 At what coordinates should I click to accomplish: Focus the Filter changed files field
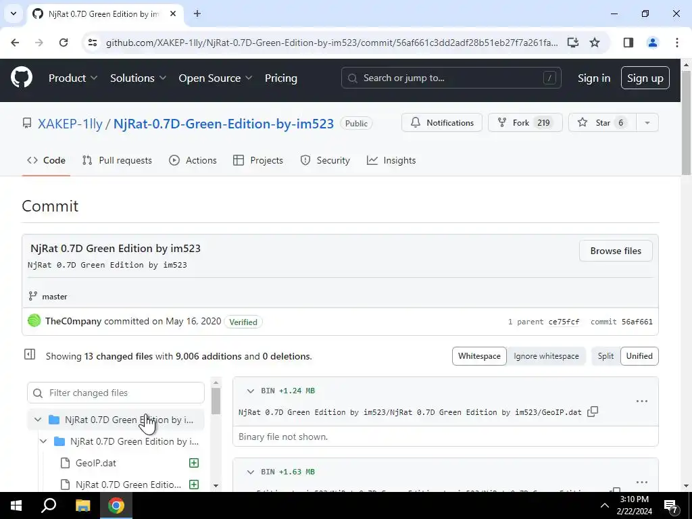coord(116,393)
